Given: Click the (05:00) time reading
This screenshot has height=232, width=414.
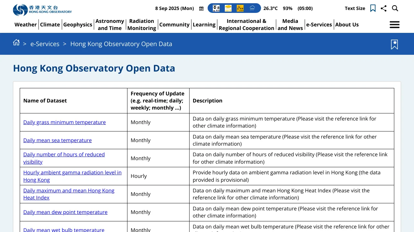Looking at the screenshot, I should [x=305, y=8].
